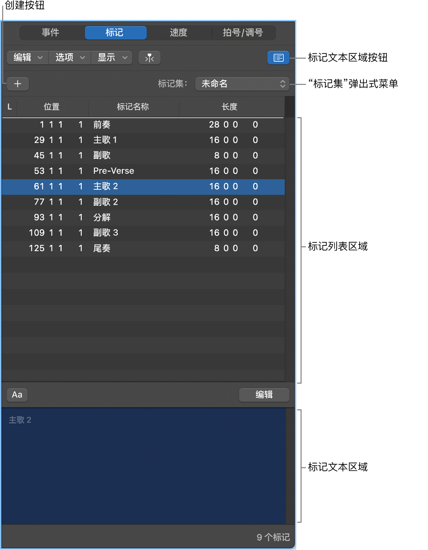Open the 编辑 dropdown menu
This screenshot has width=428, height=550.
[26, 58]
